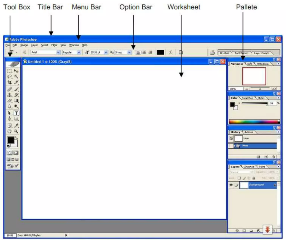Viewport: 286px width, 240px height.
Task: Switch to the Channels tab
Action: 249,167
